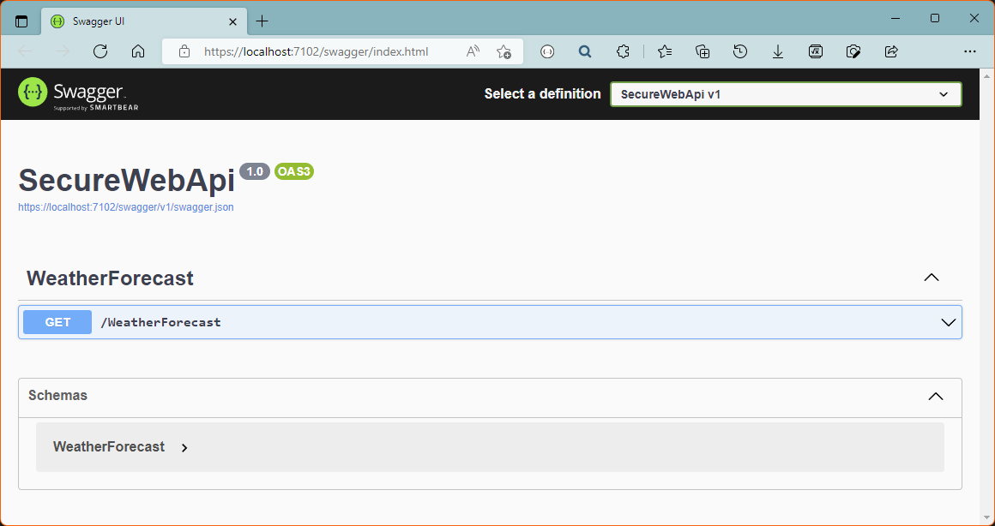Click the Swagger logo
Viewport: 995px width, 526px height.
(78, 93)
